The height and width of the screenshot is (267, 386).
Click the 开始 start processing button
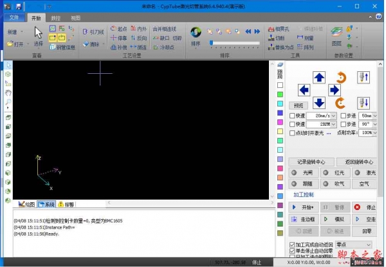click(304, 207)
